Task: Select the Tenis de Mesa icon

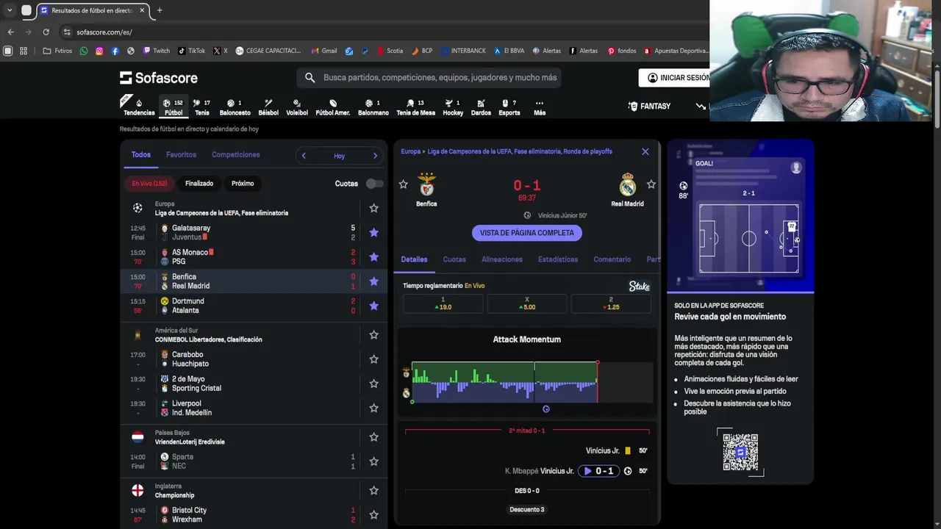Action: pos(415,107)
